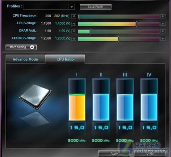
Task: Lower CPU/NB Voltage with left arrow
Action: 74,39
